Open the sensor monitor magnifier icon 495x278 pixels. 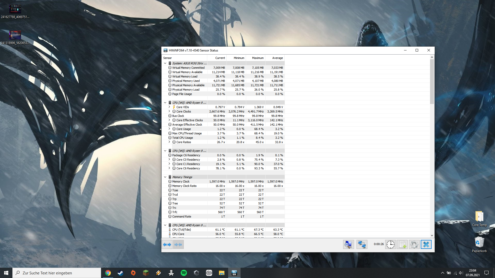(348, 245)
